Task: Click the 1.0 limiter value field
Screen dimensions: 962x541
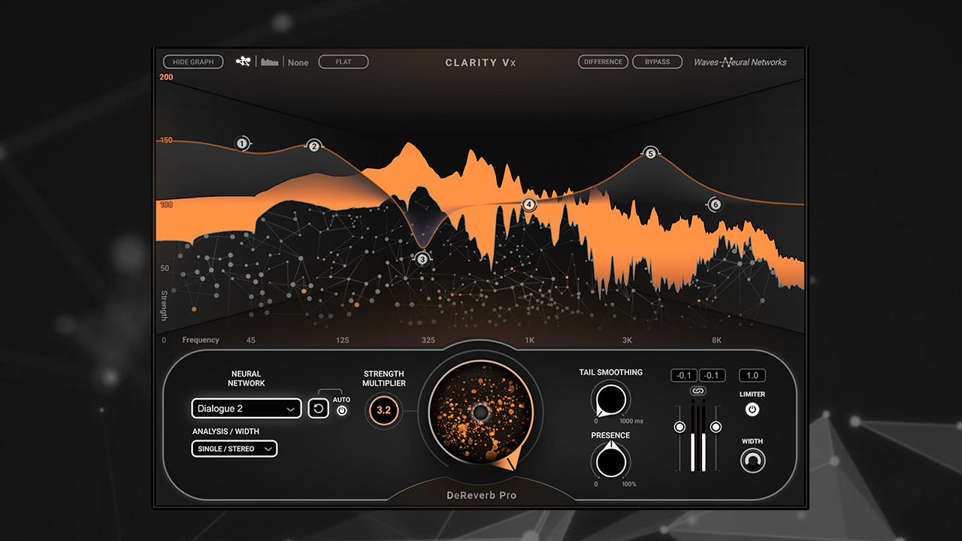Action: pos(752,375)
